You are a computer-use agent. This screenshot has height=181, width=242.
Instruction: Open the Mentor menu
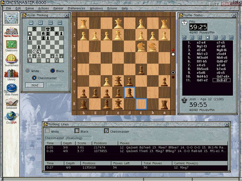tap(58, 8)
